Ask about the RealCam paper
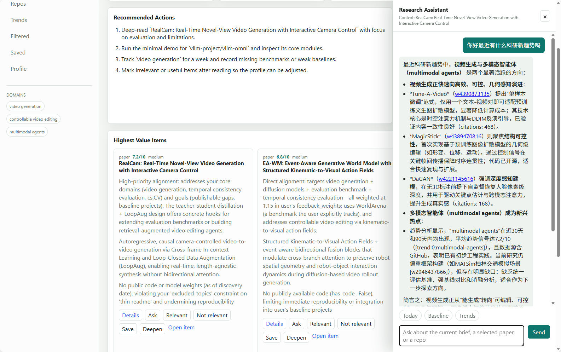The image size is (561, 352). click(152, 315)
